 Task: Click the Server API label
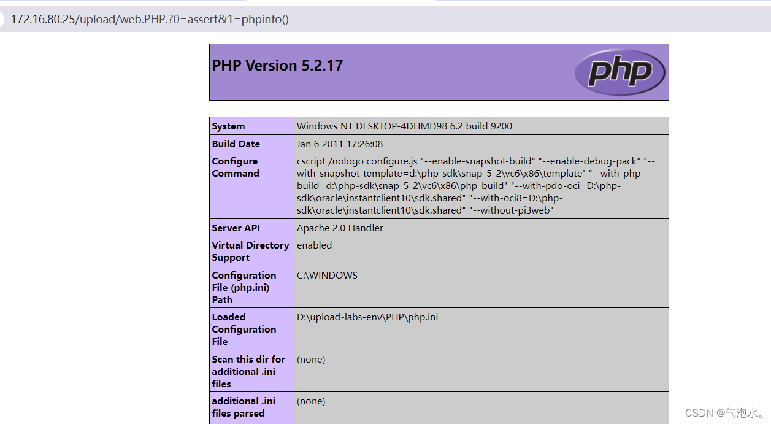(236, 228)
